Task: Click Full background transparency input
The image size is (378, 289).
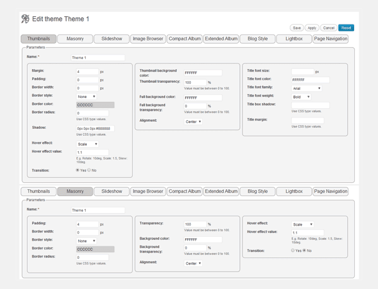Action: pos(195,106)
